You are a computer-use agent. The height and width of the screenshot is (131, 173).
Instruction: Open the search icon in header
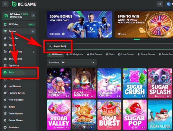pos(160,4)
